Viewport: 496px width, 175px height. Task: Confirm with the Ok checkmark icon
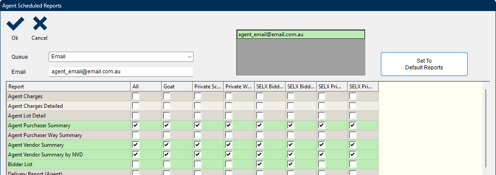(15, 24)
